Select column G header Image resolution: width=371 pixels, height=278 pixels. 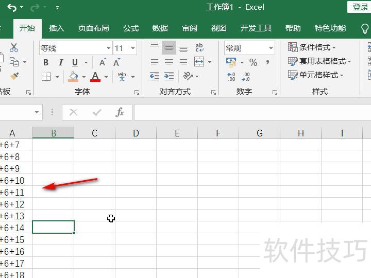[260, 133]
